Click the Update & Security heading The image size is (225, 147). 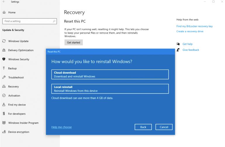pyautogui.click(x=13, y=30)
